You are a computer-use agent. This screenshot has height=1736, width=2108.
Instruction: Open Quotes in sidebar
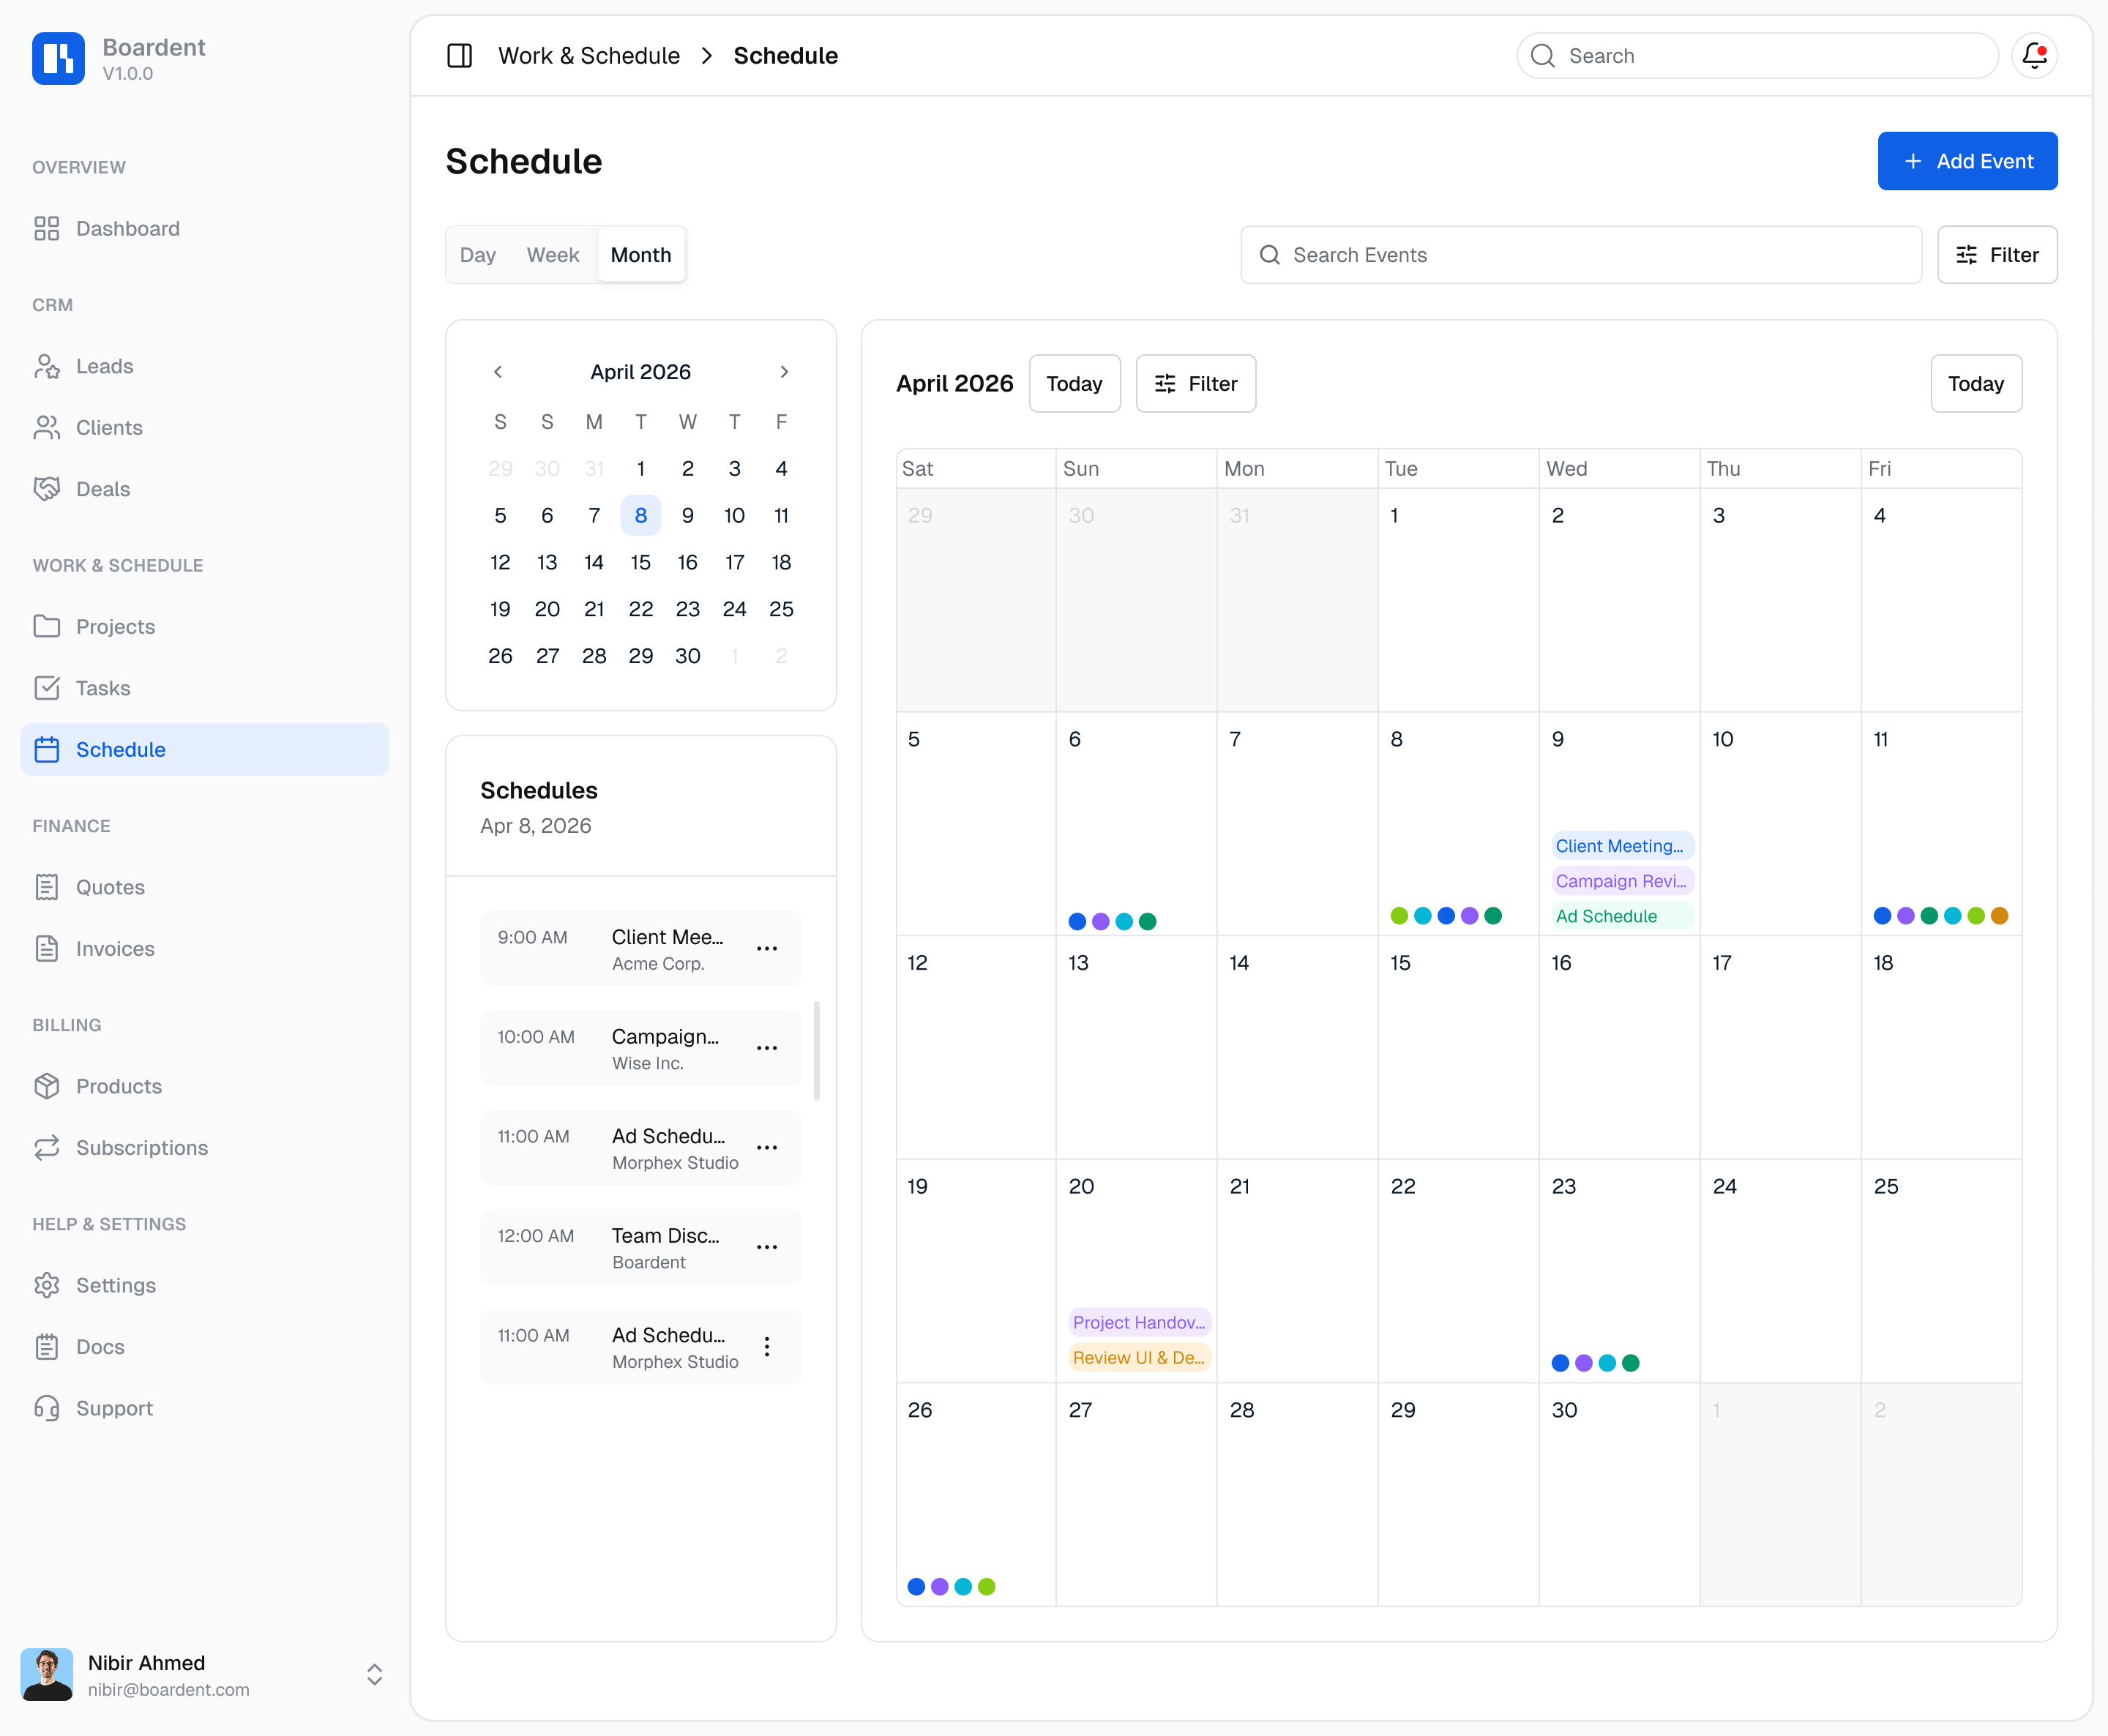point(205,887)
